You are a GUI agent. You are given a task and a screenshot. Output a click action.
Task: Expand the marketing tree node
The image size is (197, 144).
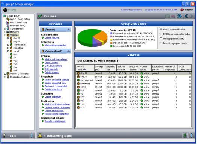click(x=8, y=48)
